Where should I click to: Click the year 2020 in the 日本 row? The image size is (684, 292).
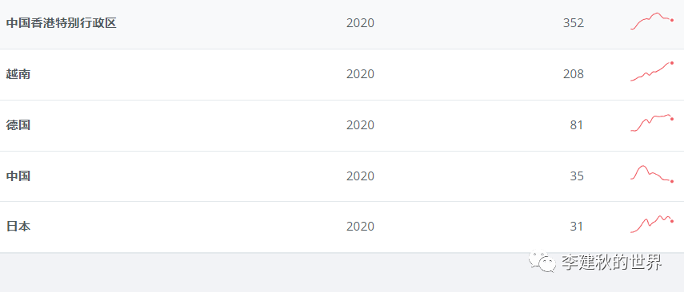[360, 227]
